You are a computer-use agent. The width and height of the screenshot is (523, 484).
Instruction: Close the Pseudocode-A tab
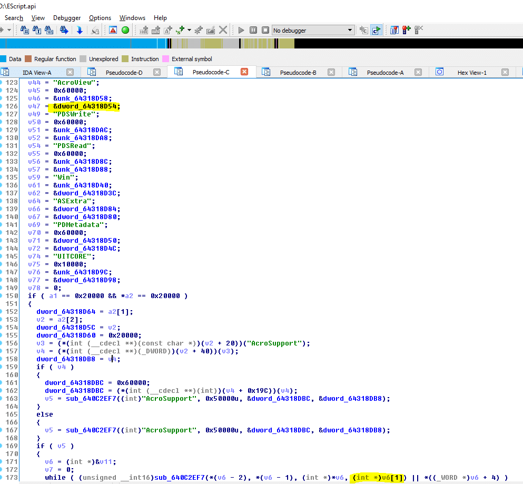[418, 72]
